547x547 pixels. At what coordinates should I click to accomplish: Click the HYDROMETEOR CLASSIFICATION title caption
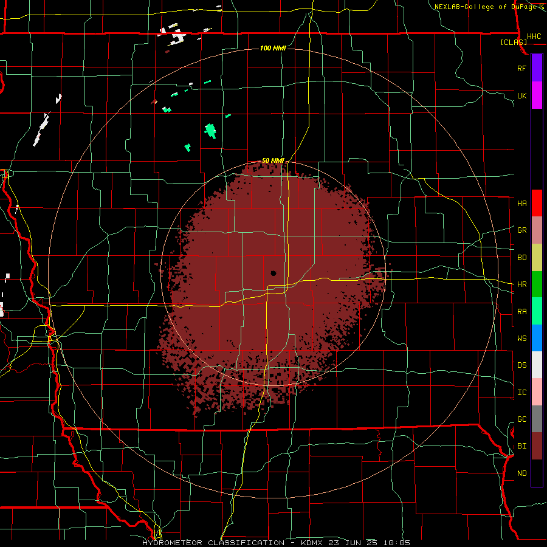click(x=213, y=543)
